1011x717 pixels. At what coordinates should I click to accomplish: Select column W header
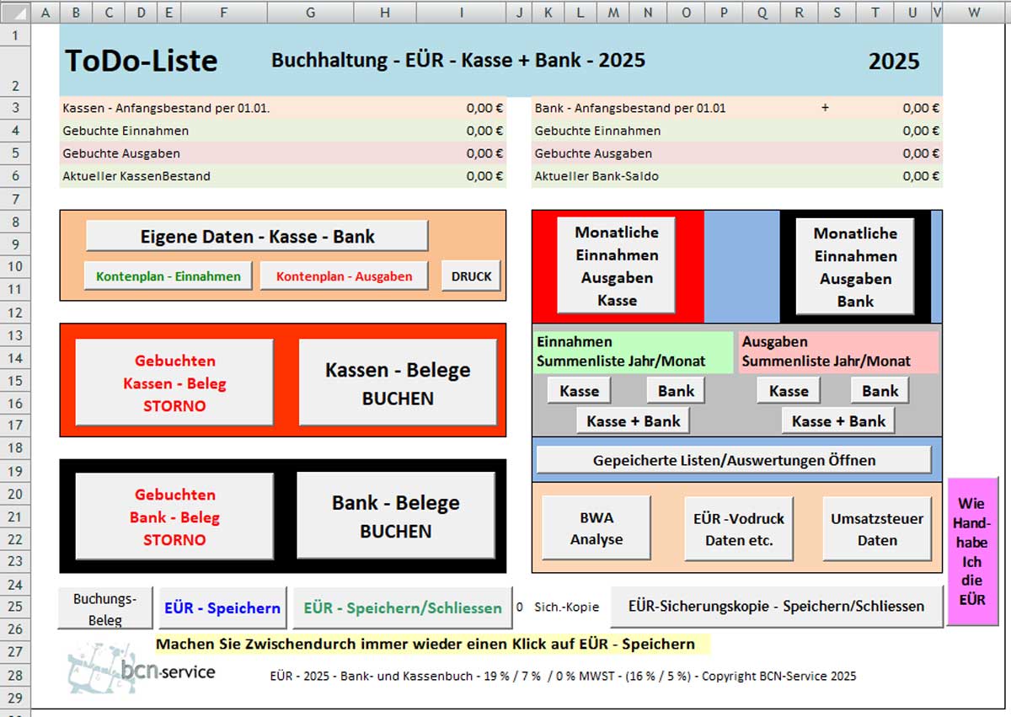[974, 12]
